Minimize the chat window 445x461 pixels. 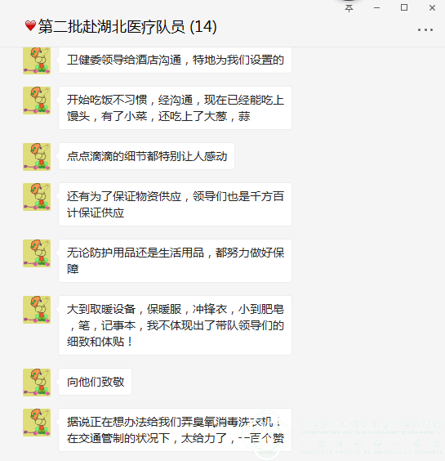coord(376,8)
